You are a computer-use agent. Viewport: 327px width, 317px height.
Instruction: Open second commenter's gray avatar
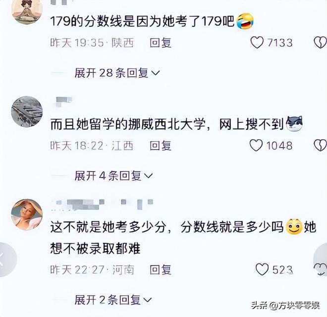[27, 111]
